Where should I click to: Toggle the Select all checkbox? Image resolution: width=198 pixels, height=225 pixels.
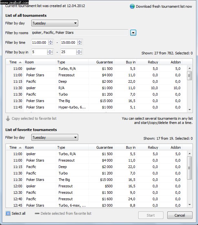pyautogui.click(x=8, y=213)
